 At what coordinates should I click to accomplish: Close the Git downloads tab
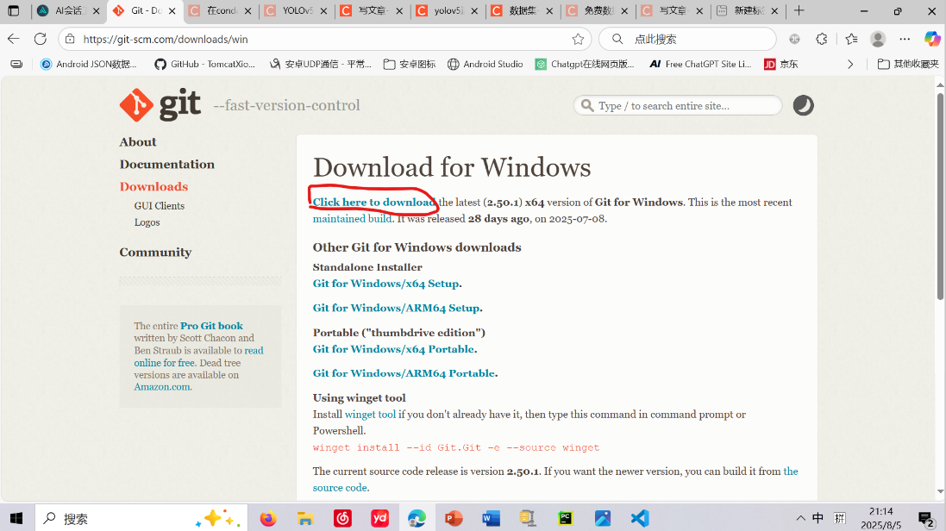pos(172,11)
